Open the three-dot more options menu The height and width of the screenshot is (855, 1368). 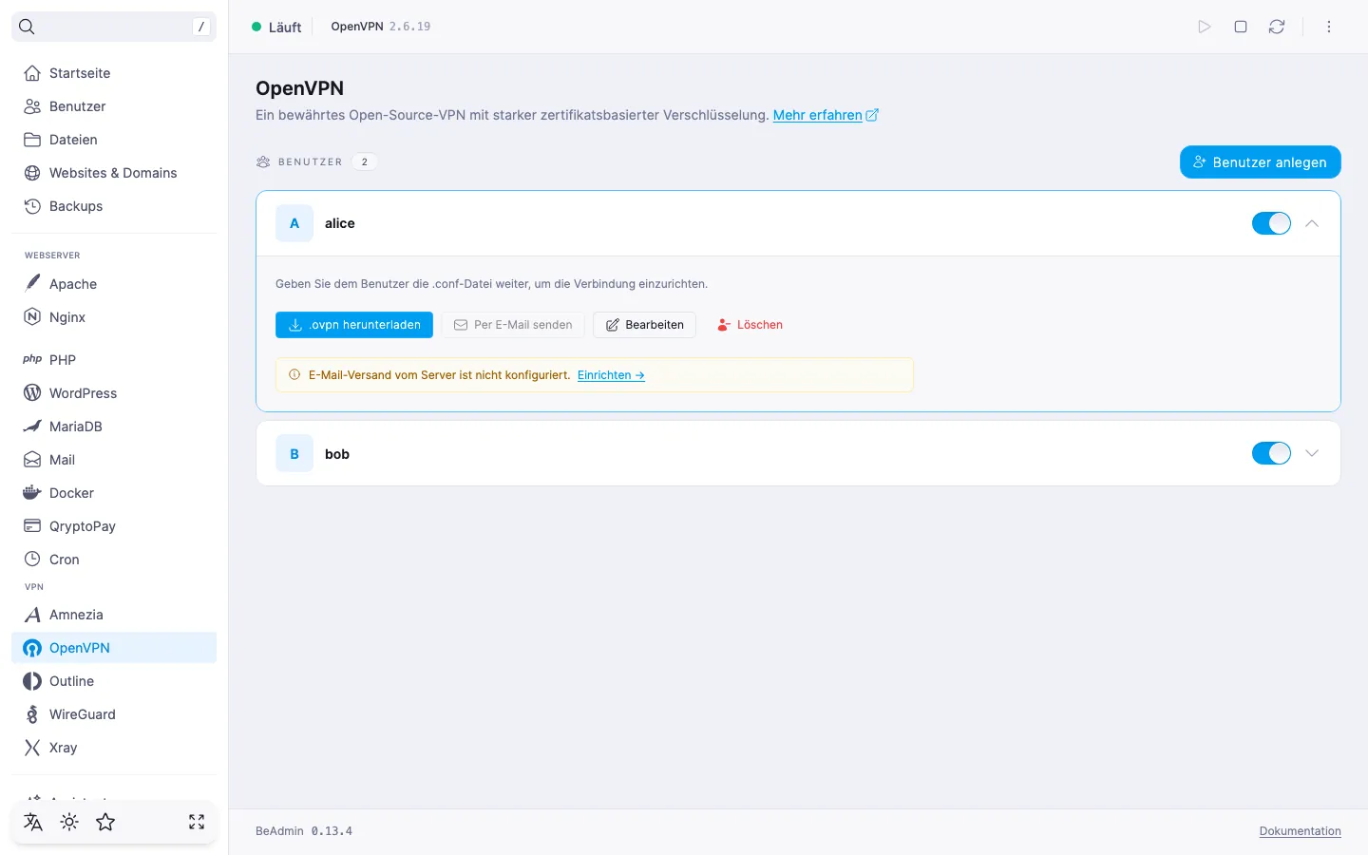coord(1329,27)
